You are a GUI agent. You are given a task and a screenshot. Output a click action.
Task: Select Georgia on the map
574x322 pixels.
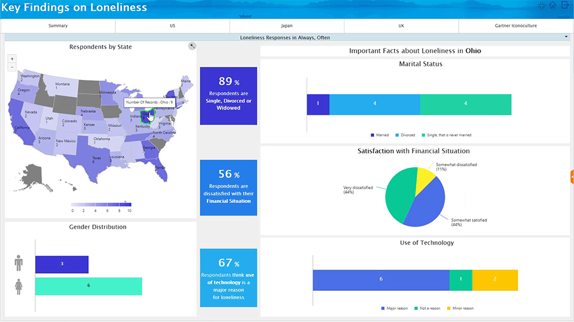[x=151, y=151]
